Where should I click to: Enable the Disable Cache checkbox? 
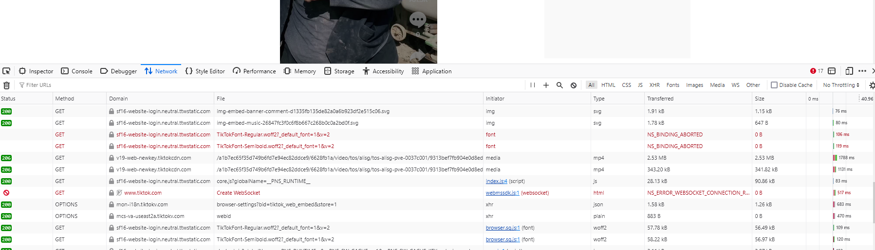[x=774, y=85]
